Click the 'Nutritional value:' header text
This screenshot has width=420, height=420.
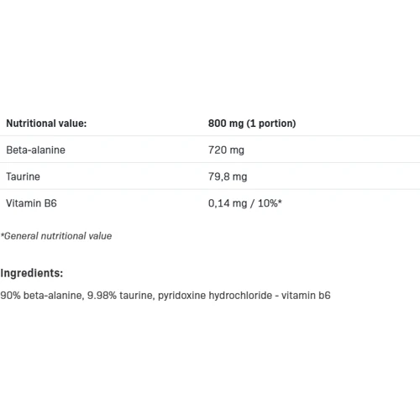click(46, 123)
